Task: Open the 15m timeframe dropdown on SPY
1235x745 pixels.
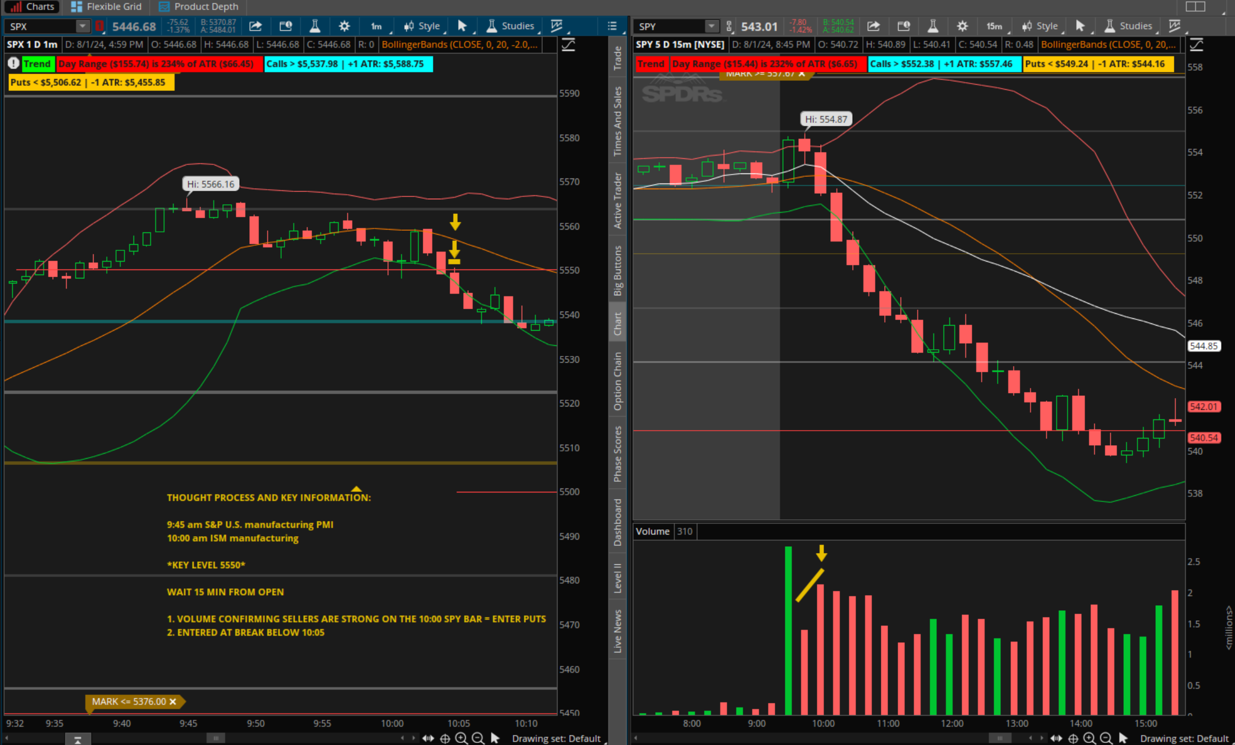Action: [995, 26]
